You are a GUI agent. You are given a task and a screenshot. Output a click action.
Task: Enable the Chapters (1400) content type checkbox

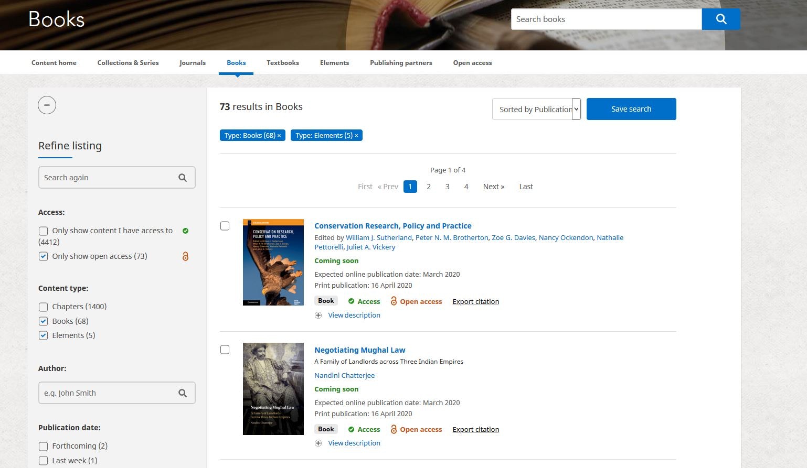point(43,307)
